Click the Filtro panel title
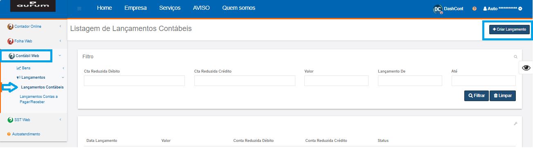This screenshot has width=533, height=148. pos(88,57)
